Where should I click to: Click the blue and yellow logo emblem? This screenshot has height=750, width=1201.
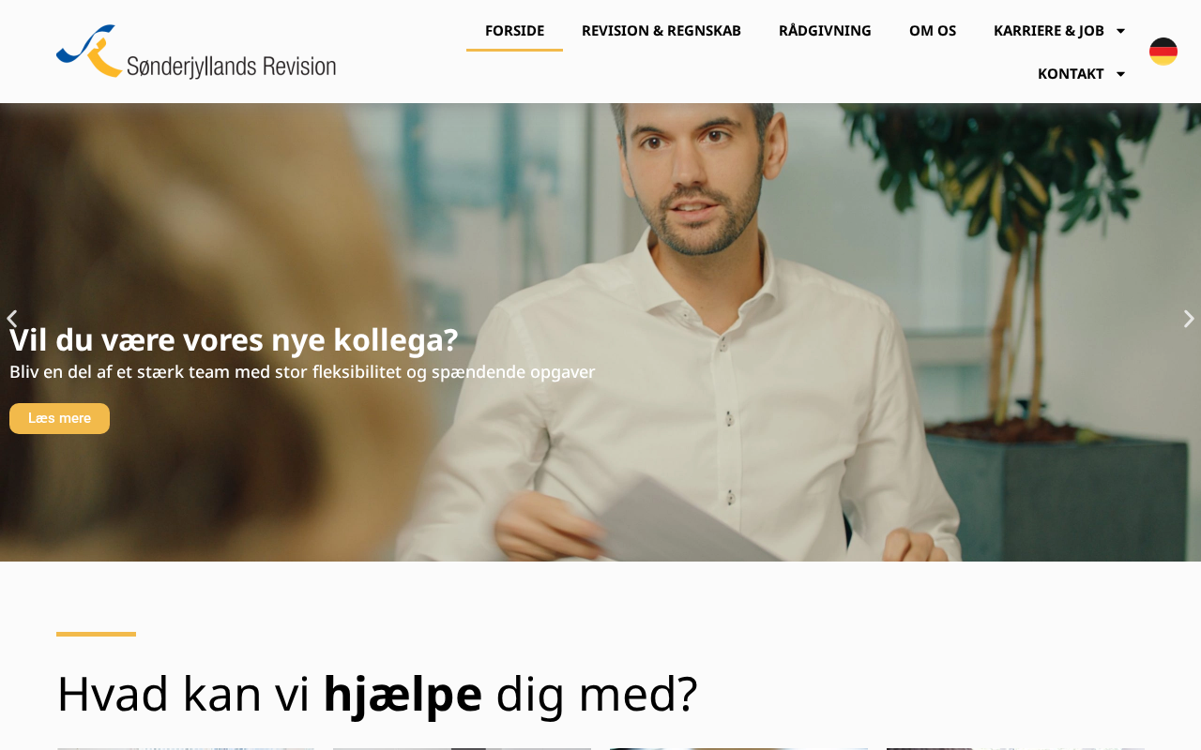click(89, 51)
